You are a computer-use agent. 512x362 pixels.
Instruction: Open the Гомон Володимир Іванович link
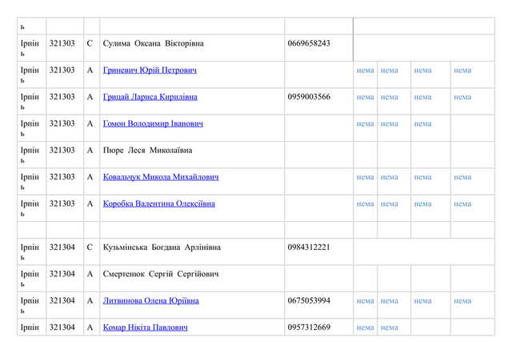(153, 124)
